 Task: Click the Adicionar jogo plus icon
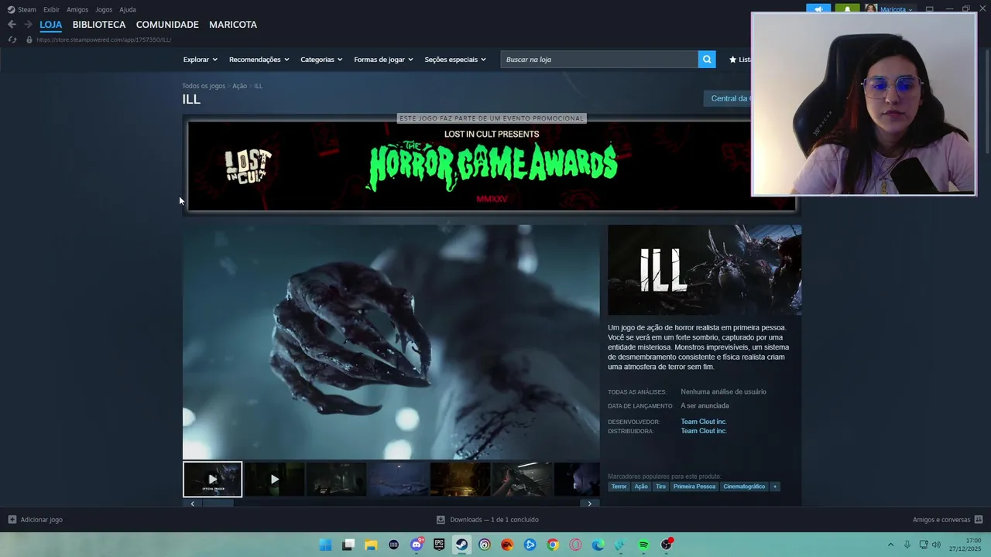[12, 520]
